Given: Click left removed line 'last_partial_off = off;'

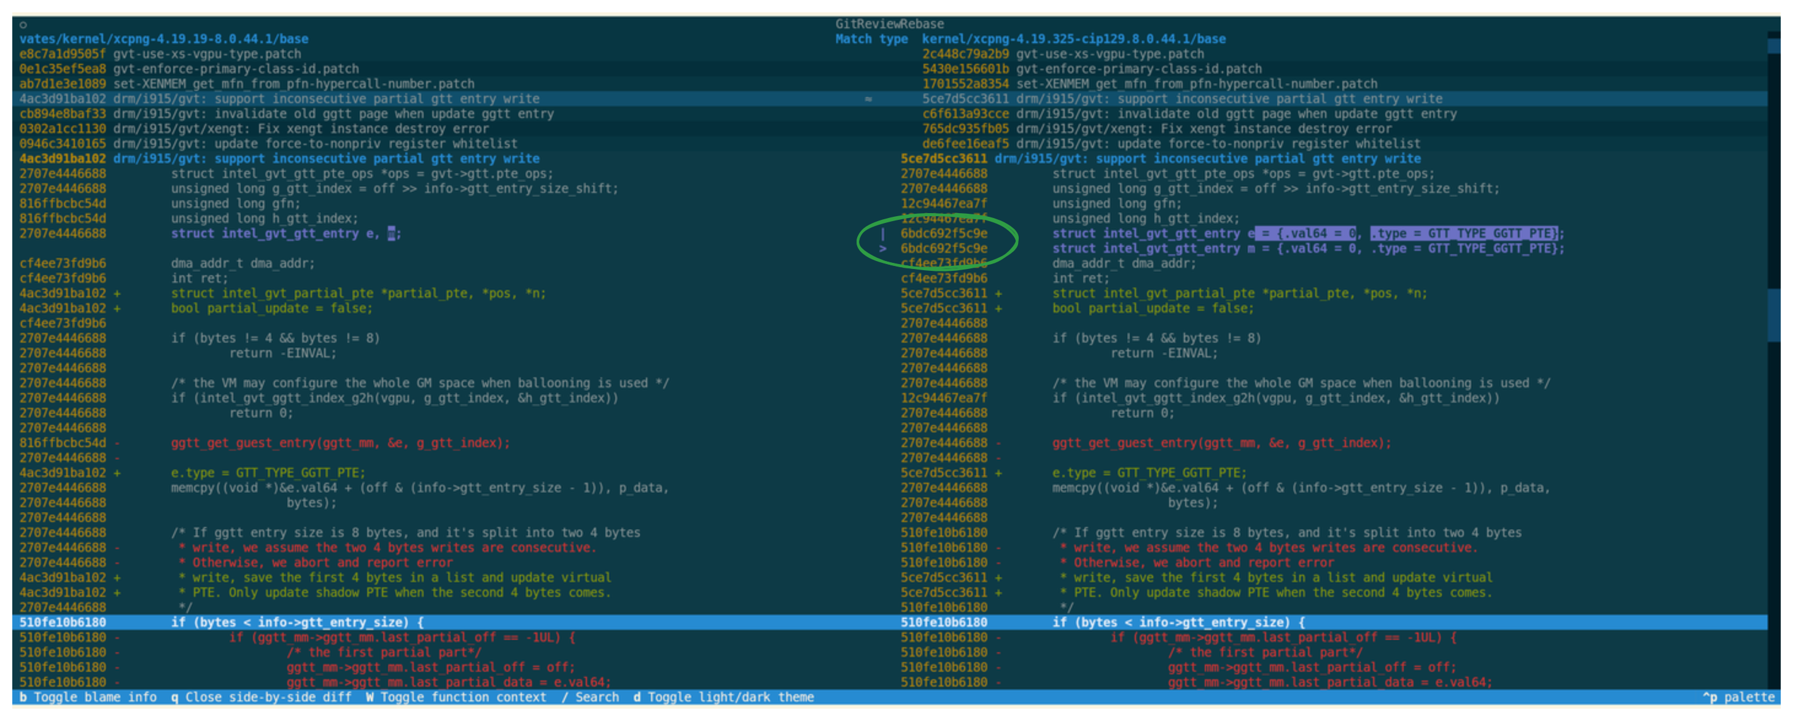Looking at the screenshot, I should point(431,668).
